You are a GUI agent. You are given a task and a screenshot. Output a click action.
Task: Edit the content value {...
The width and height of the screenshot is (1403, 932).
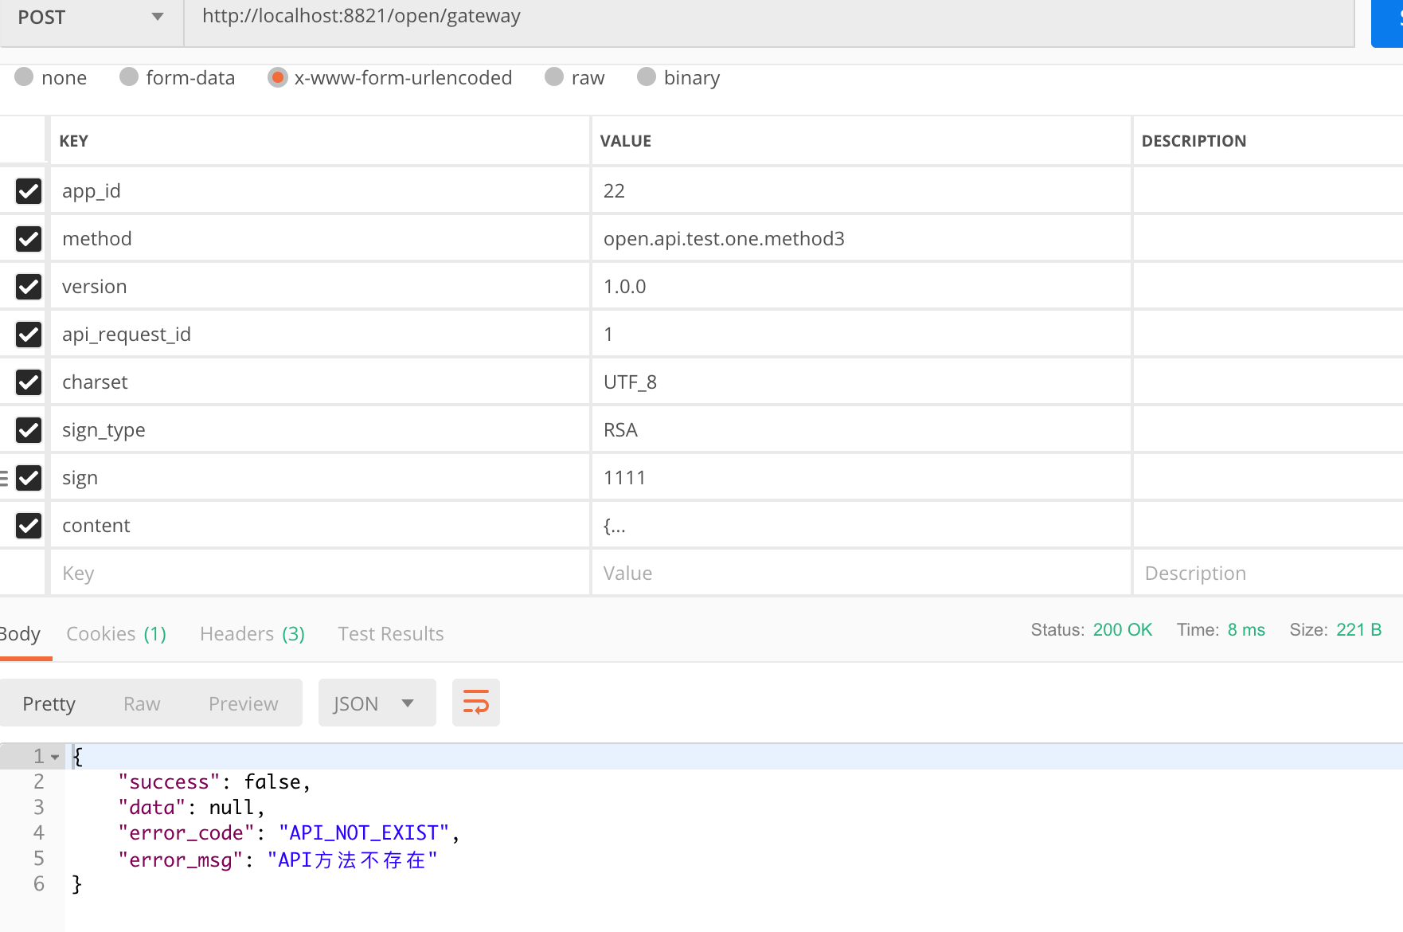point(862,526)
